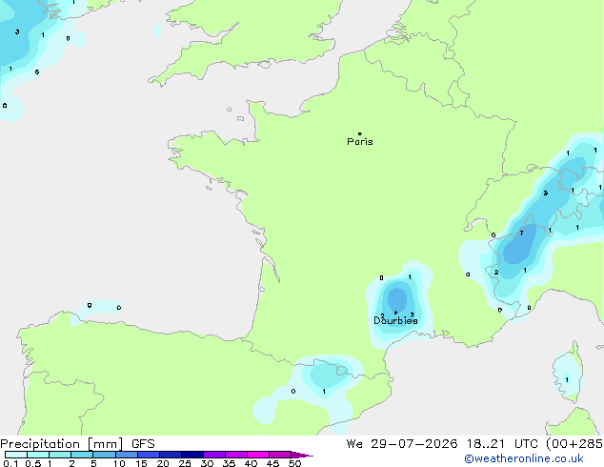The height and width of the screenshot is (467, 604).
Task: Pick the 10–15 mm legend color swatch
Action: tap(127, 455)
